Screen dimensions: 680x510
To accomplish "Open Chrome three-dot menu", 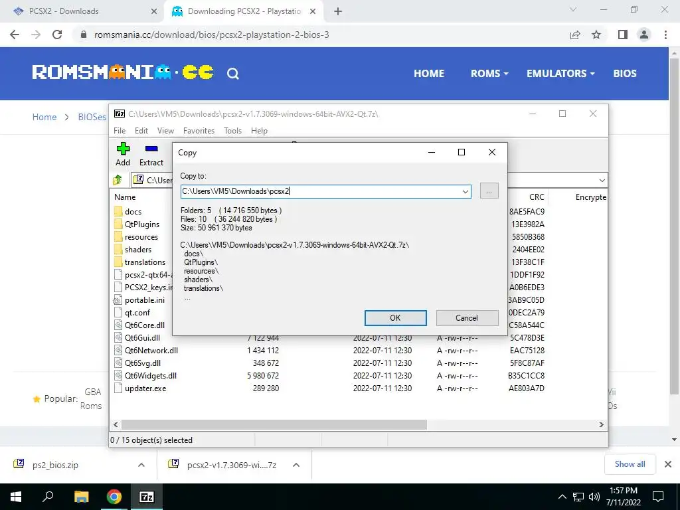I will click(665, 35).
